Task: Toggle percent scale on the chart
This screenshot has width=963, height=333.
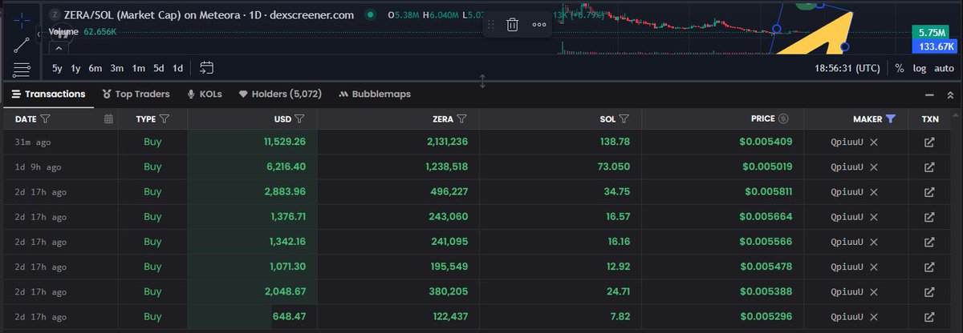Action: (x=900, y=68)
